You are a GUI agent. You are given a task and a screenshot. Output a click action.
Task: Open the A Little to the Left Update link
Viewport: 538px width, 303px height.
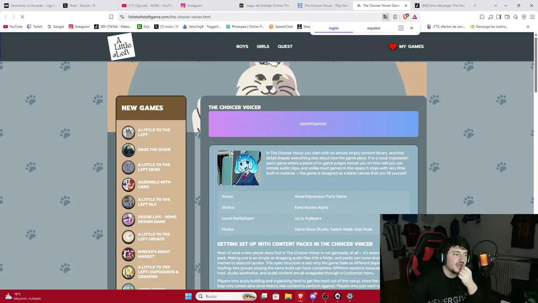[x=154, y=237]
